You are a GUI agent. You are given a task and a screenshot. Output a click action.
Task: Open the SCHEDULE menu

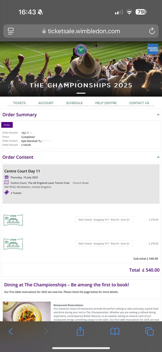pyautogui.click(x=74, y=103)
